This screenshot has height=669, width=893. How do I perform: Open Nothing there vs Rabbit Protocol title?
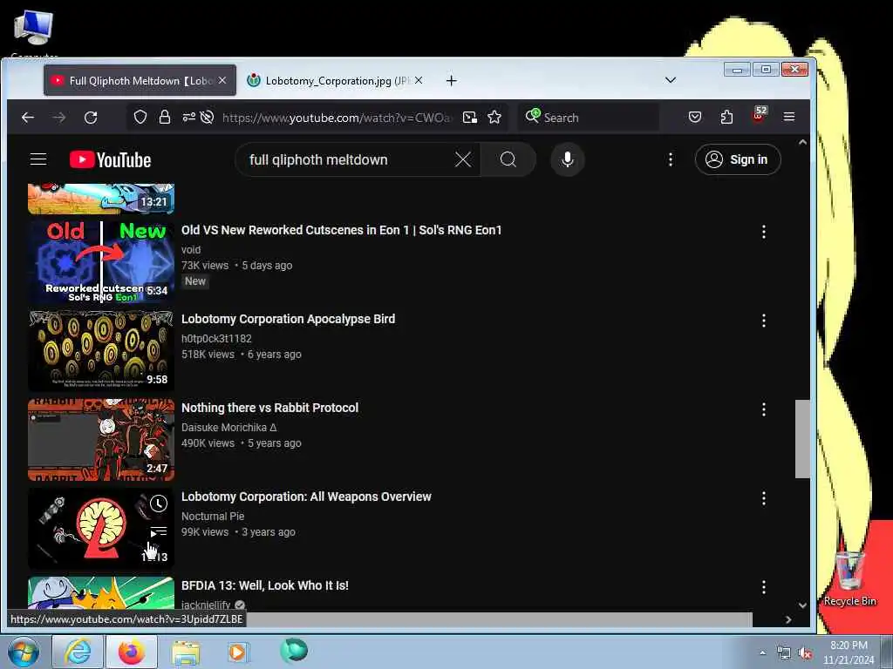[270, 408]
